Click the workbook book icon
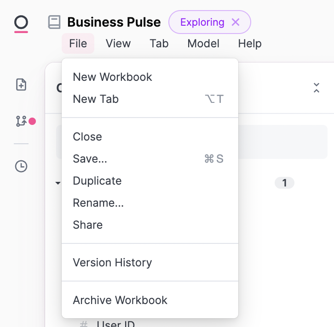334x327 pixels. 54,22
